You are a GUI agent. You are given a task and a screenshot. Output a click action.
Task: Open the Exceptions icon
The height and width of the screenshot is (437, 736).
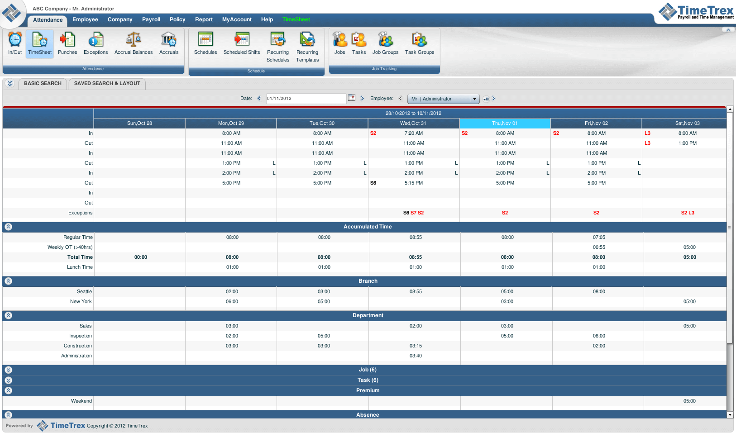tap(96, 40)
